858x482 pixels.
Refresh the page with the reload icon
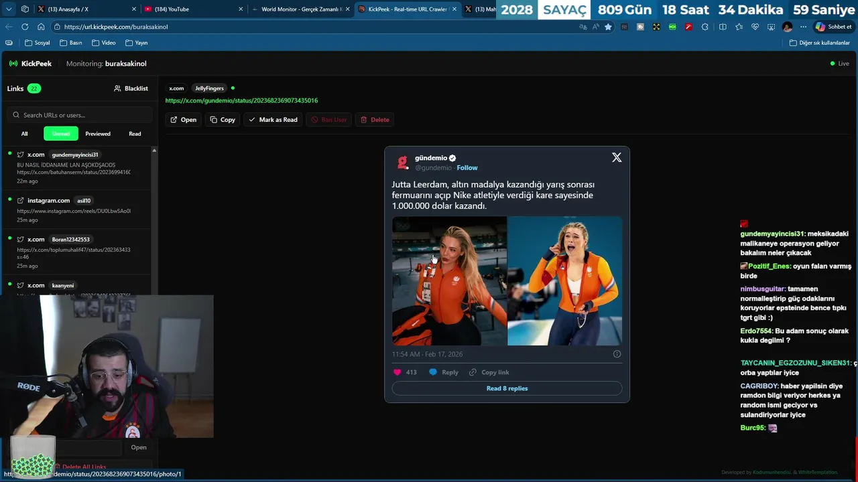pos(25,27)
